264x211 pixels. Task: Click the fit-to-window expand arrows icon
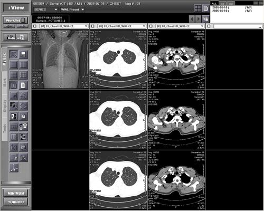pos(23,106)
